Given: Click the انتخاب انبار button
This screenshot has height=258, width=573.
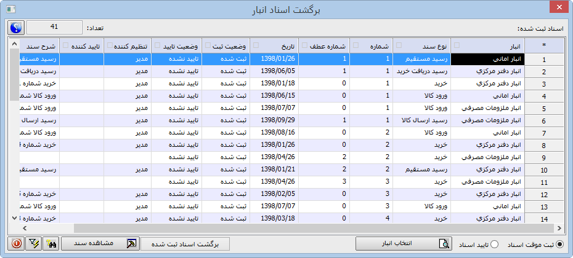Looking at the screenshot, I should tap(404, 244).
